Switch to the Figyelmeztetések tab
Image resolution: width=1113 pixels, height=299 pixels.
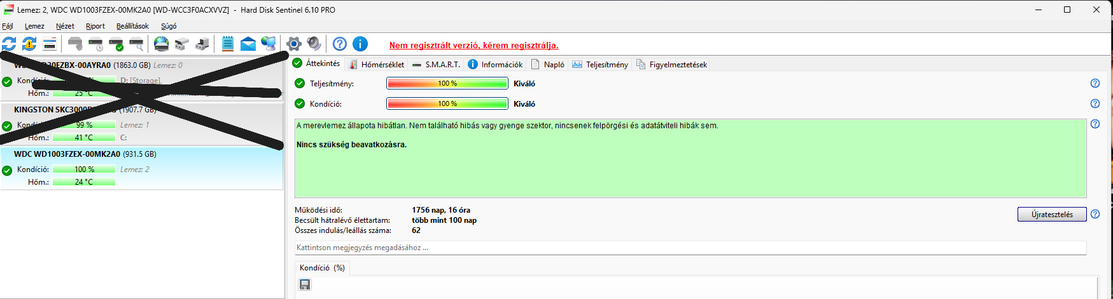point(671,64)
